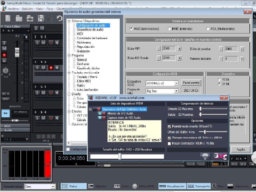The image size is (256, 192).
Task: Click the ASIO buffer size slider
Action: point(120,156)
